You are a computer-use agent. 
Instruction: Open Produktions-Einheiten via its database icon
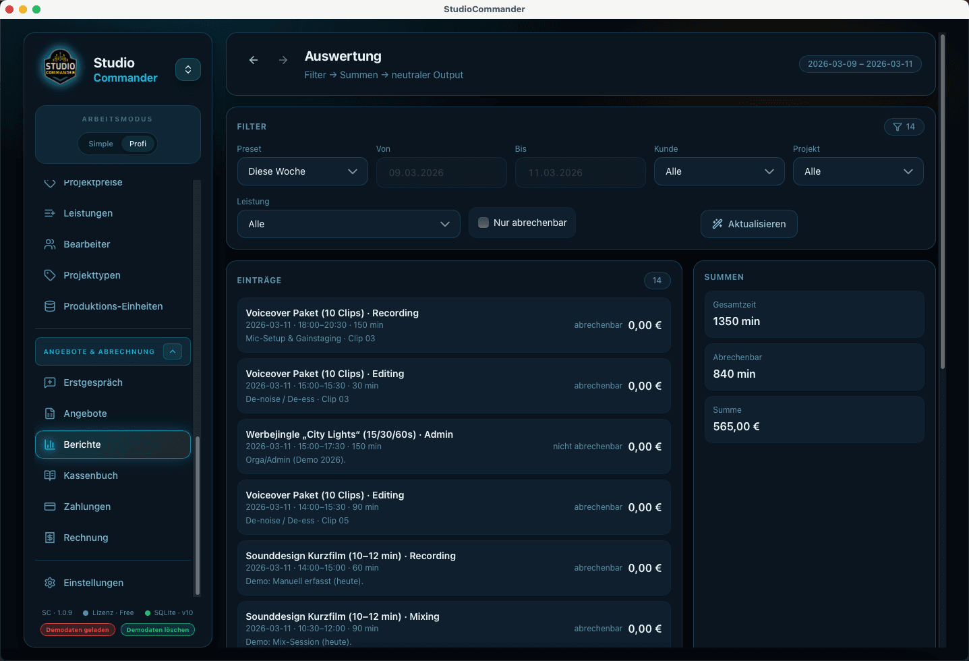[49, 306]
